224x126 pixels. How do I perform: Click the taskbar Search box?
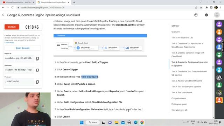coord(92,122)
